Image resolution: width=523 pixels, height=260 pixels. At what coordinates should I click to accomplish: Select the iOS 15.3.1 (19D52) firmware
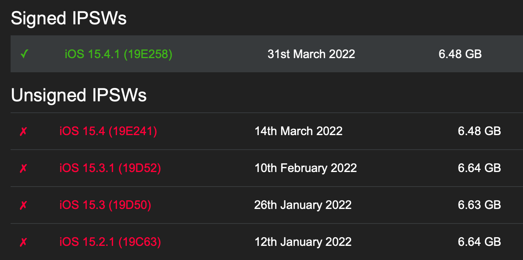coord(110,168)
